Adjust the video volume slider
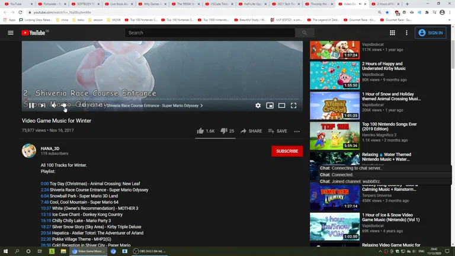 pos(64,105)
